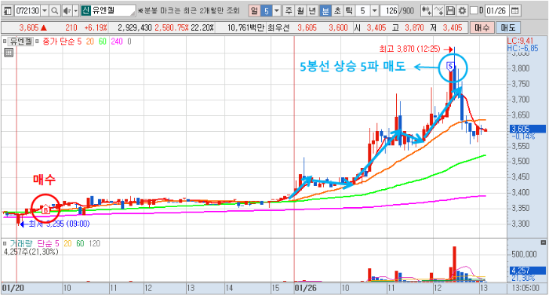
Task: Open the dropdown arrow next to the speaker icon
Action: (75, 11)
